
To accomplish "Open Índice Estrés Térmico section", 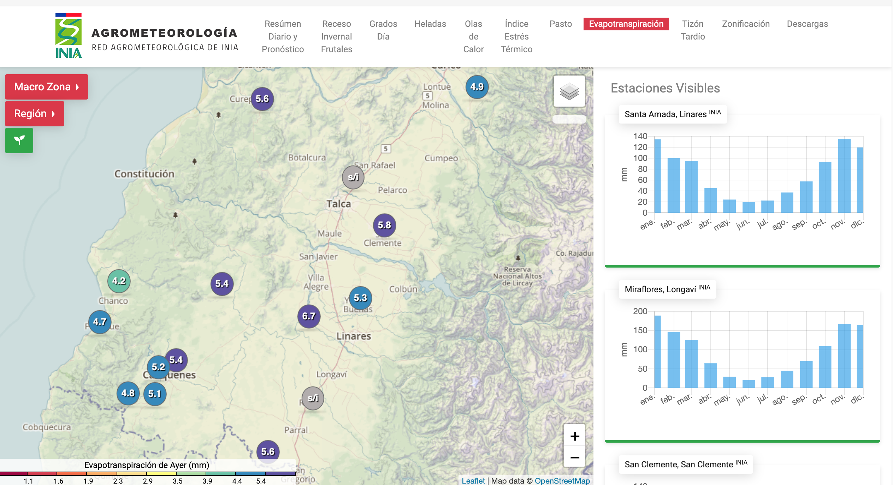I will tap(516, 36).
